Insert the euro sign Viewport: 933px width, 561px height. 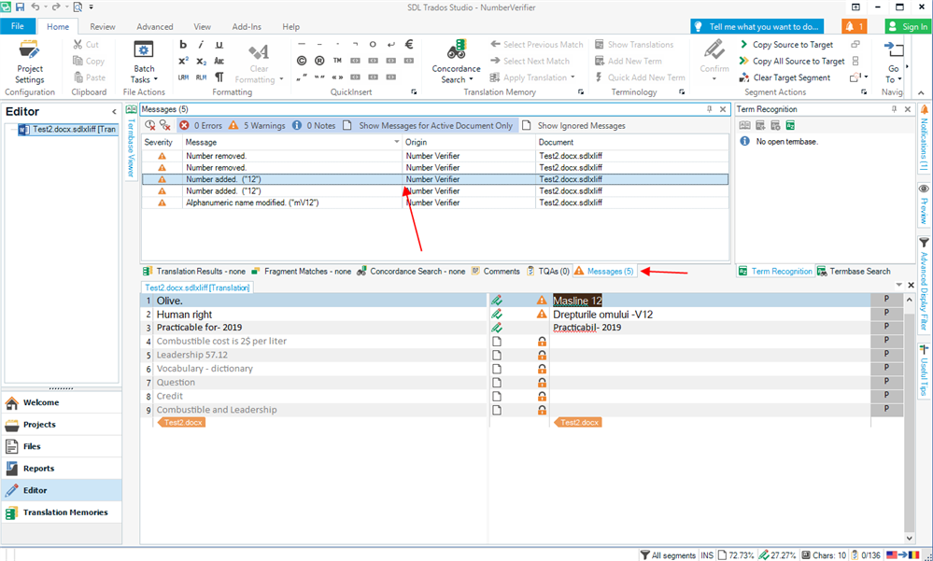tap(409, 44)
